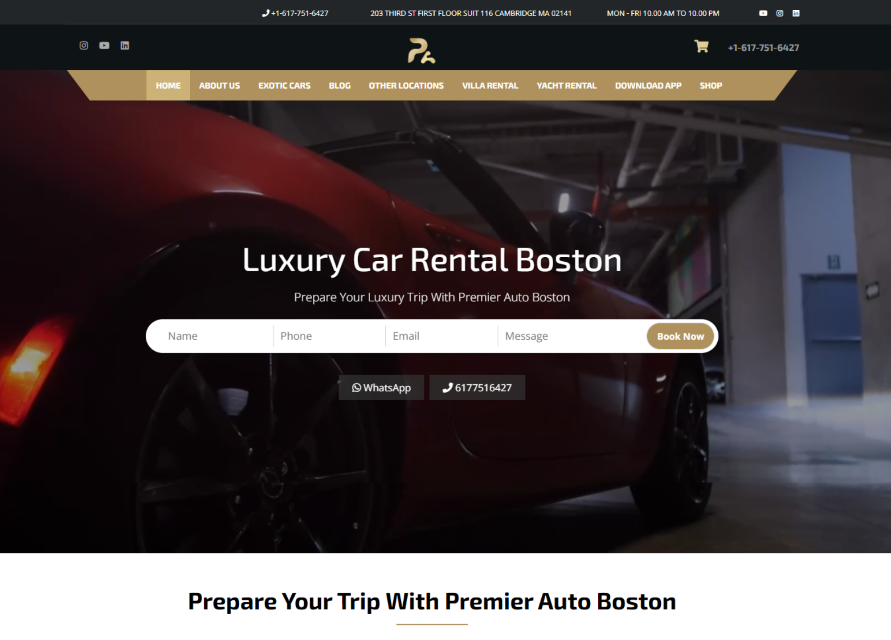891x640 pixels.
Task: Click the Book Now button
Action: pyautogui.click(x=680, y=336)
